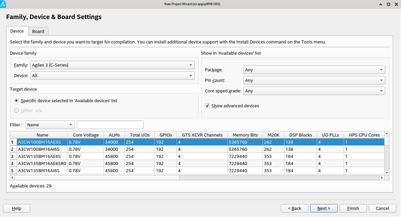Click the table's vertical scrollbar down arrow
The height and width of the screenshot is (217, 401).
coord(387,173)
